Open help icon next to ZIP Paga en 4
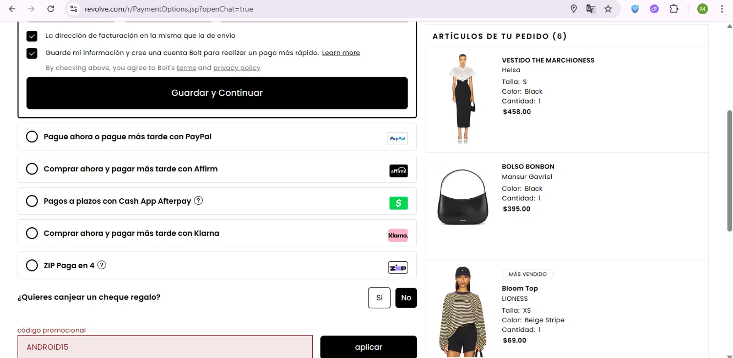 (x=102, y=265)
